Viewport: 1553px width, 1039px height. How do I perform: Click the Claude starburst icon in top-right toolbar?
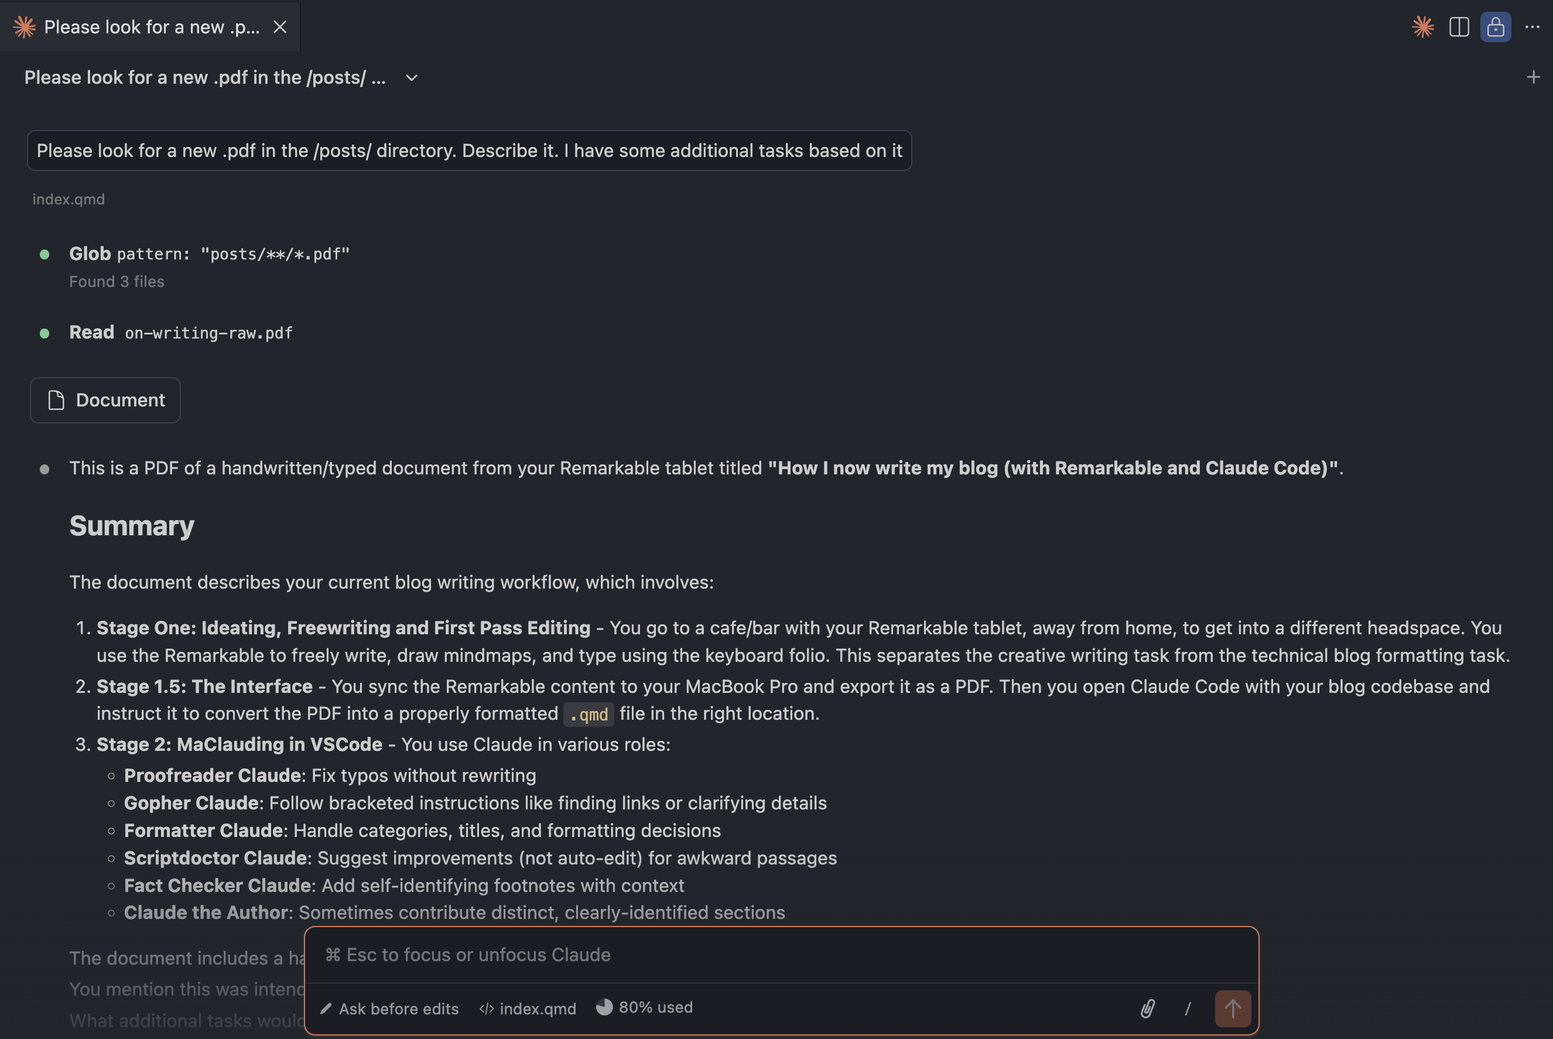click(x=1422, y=27)
